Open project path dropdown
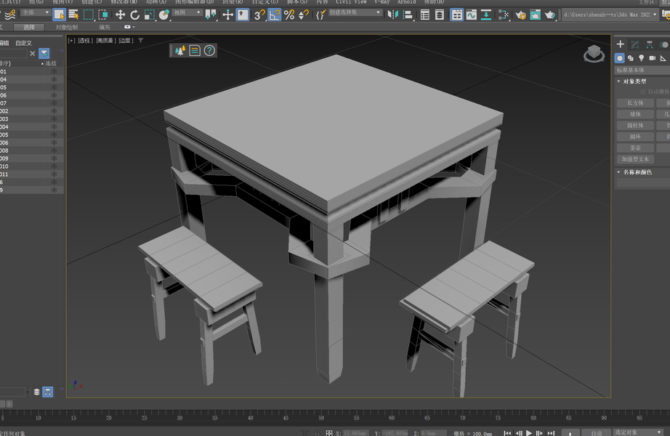670x436 pixels. tap(610, 15)
